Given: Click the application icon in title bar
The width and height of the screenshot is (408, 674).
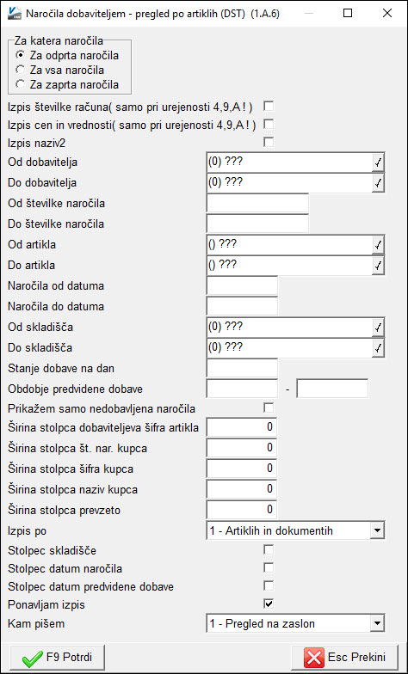Looking at the screenshot, I should click(15, 14).
